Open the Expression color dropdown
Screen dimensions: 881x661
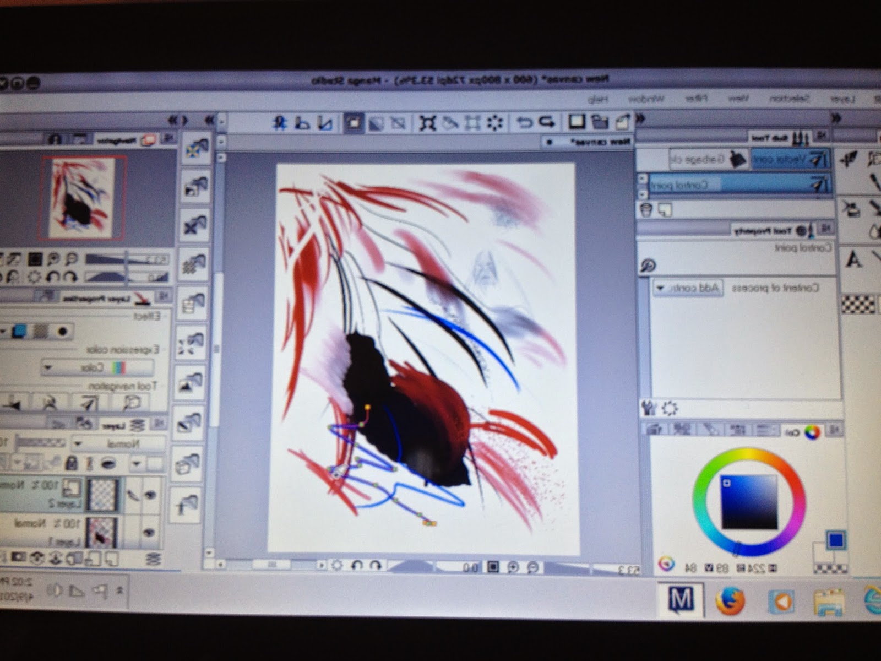pos(98,367)
